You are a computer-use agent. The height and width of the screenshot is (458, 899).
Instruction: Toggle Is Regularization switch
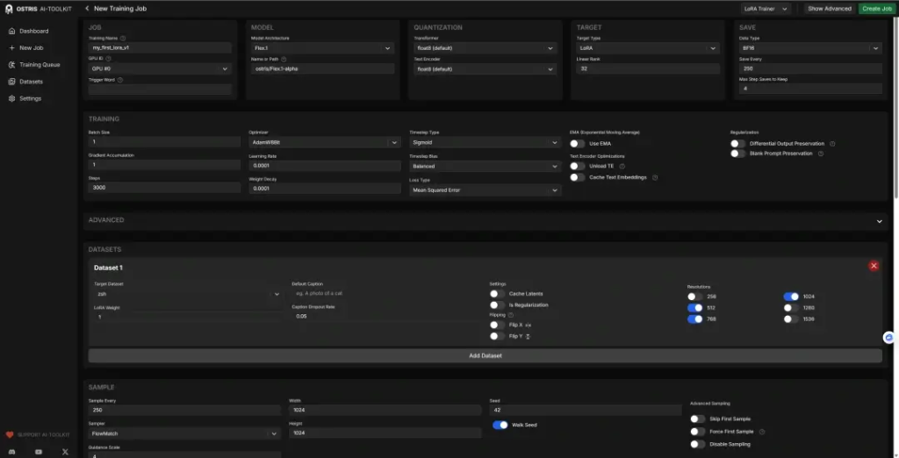tap(497, 305)
